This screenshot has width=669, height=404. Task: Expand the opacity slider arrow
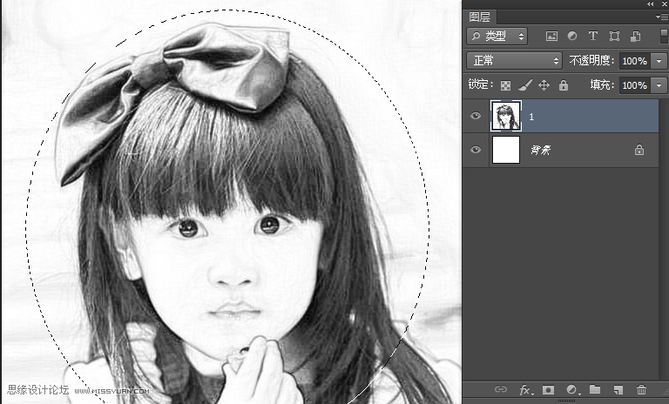pos(659,61)
